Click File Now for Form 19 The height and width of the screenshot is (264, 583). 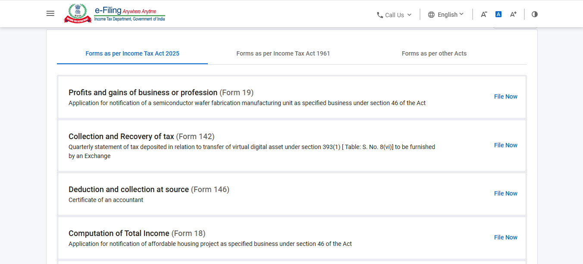tap(506, 96)
